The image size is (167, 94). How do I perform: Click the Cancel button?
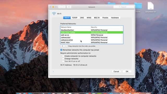[116, 72]
